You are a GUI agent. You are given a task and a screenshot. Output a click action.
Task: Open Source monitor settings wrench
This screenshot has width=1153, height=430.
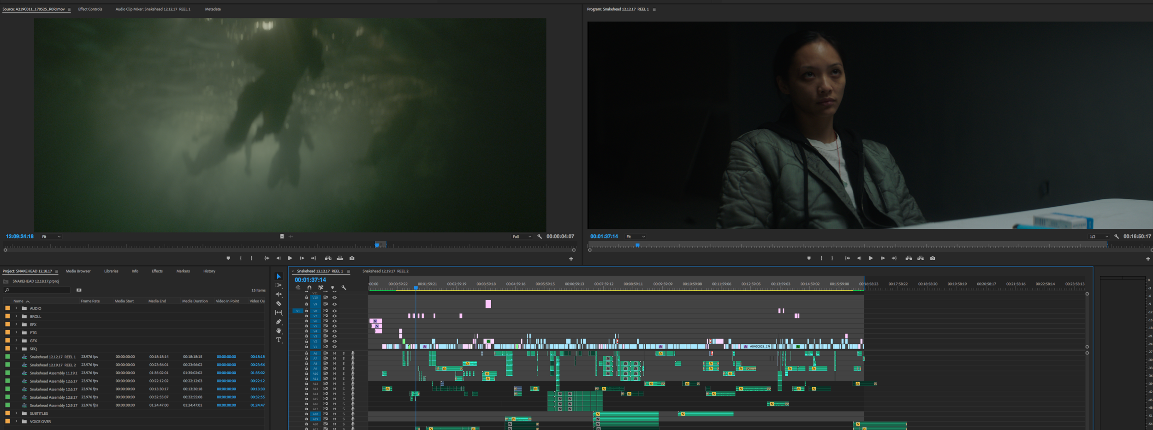coord(540,237)
